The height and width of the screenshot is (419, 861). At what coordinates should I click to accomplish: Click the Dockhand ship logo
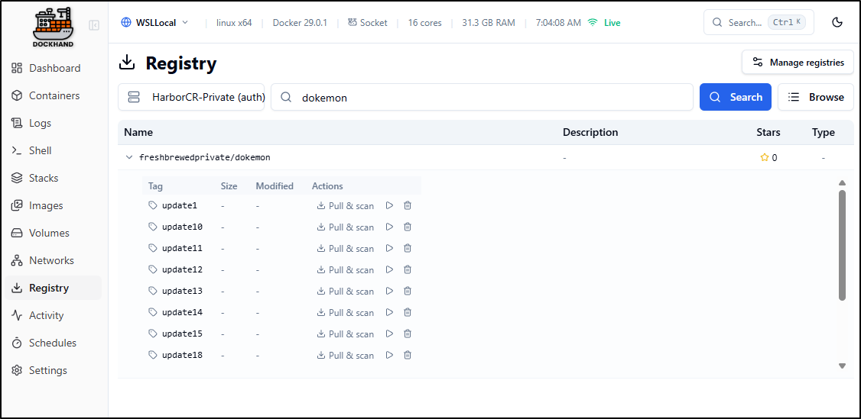[x=53, y=27]
